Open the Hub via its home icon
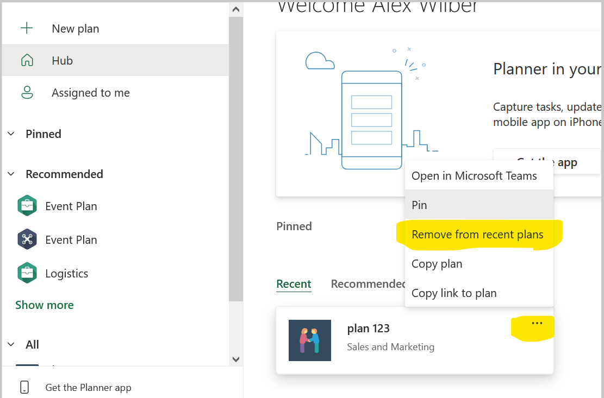This screenshot has height=398, width=604. 27,60
